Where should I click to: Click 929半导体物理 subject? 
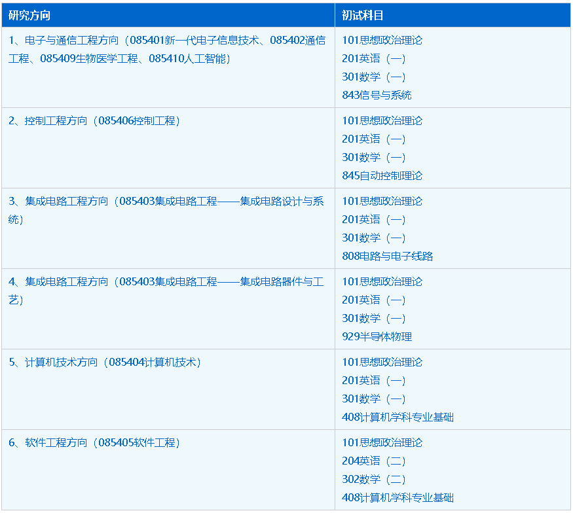coord(377,336)
